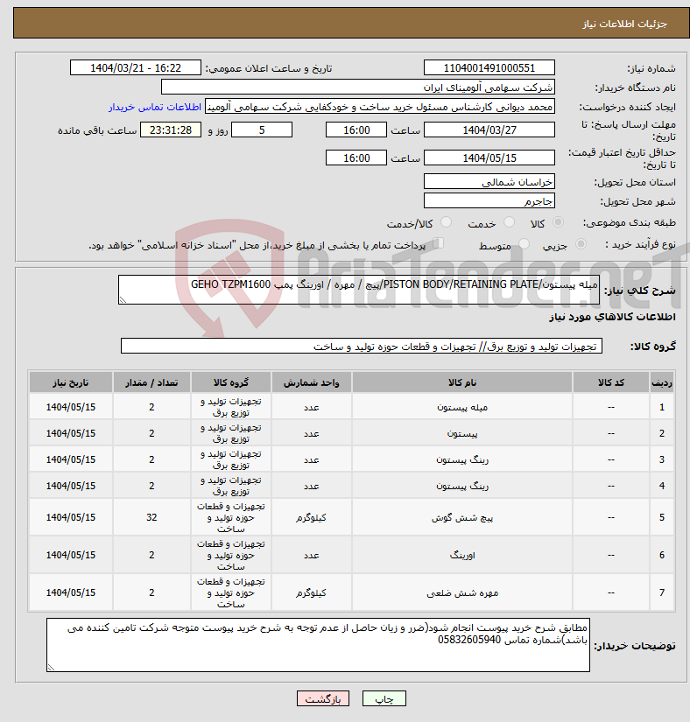Click the price validity date field 1404/05/15
Image resolution: width=690 pixels, height=722 pixels.
coord(489,158)
